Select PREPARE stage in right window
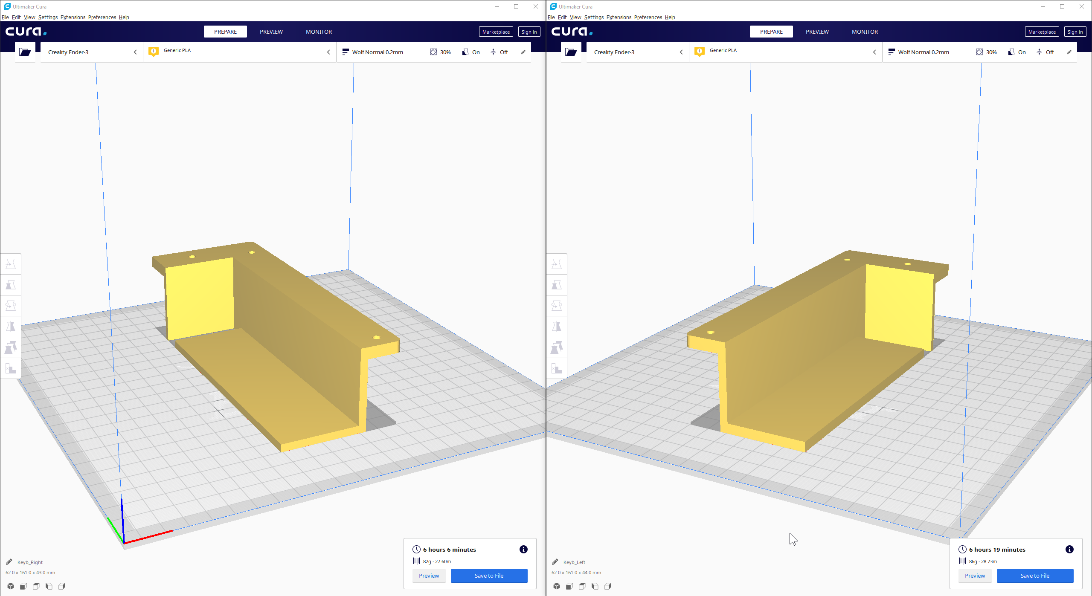 [771, 32]
